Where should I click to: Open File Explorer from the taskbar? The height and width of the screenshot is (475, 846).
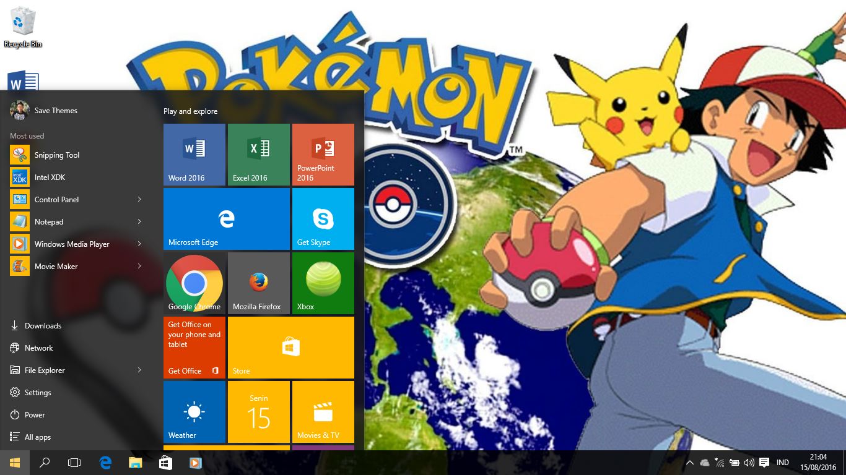click(135, 463)
